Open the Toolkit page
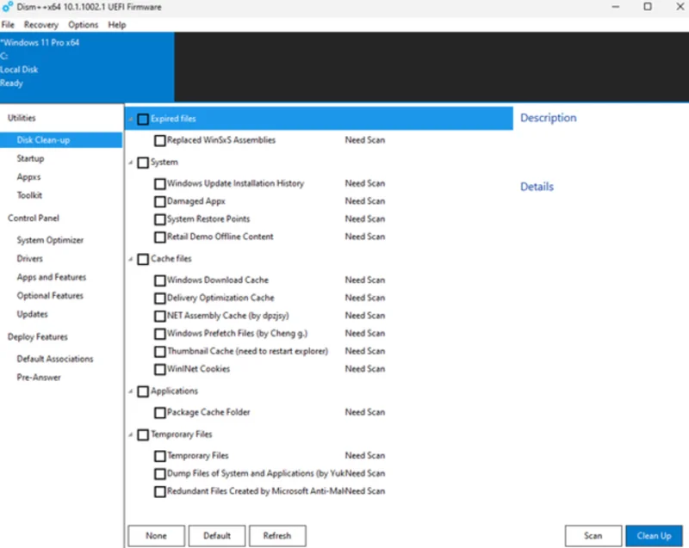The image size is (689, 548). coord(29,195)
